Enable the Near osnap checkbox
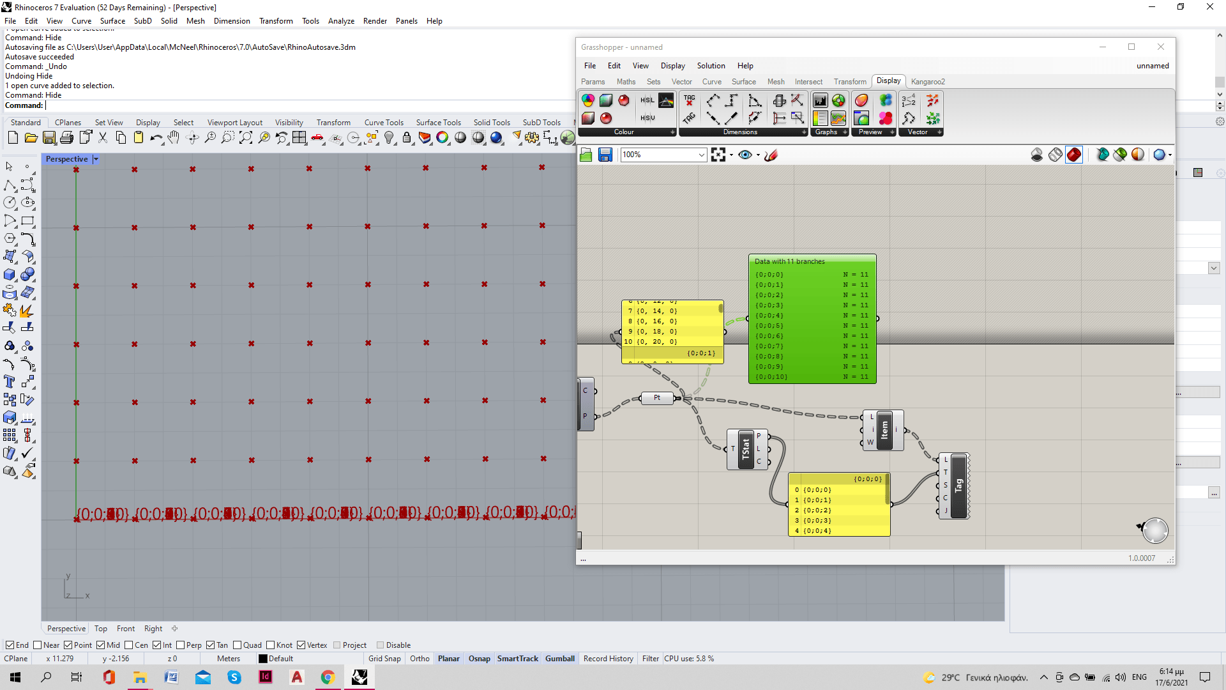 tap(37, 645)
